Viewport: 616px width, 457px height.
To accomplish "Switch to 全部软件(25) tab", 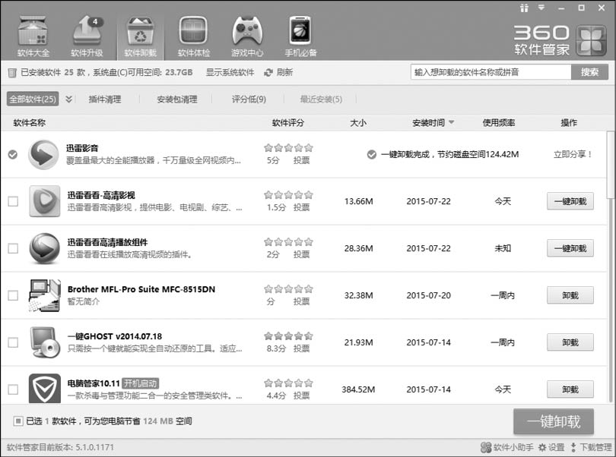I will click(x=33, y=99).
